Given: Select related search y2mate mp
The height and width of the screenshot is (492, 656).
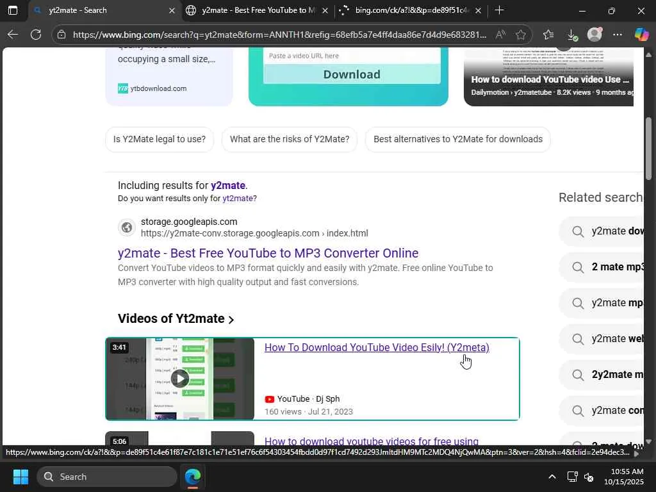Looking at the screenshot, I should point(602,303).
